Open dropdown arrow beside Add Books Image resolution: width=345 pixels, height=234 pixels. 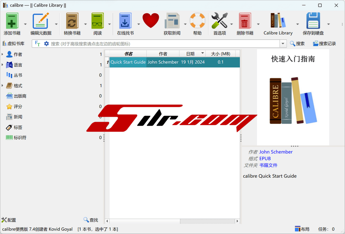point(25,24)
